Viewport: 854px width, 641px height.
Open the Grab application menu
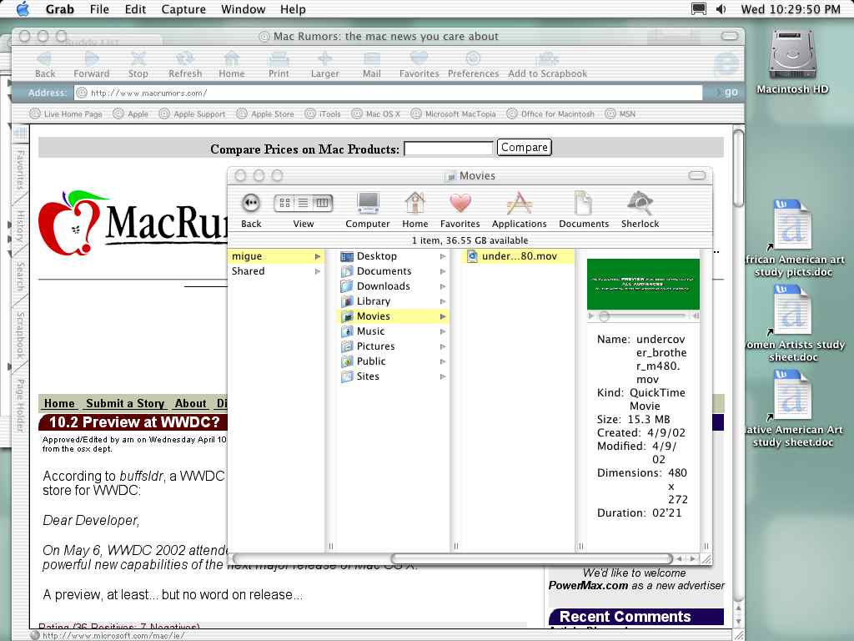point(60,9)
